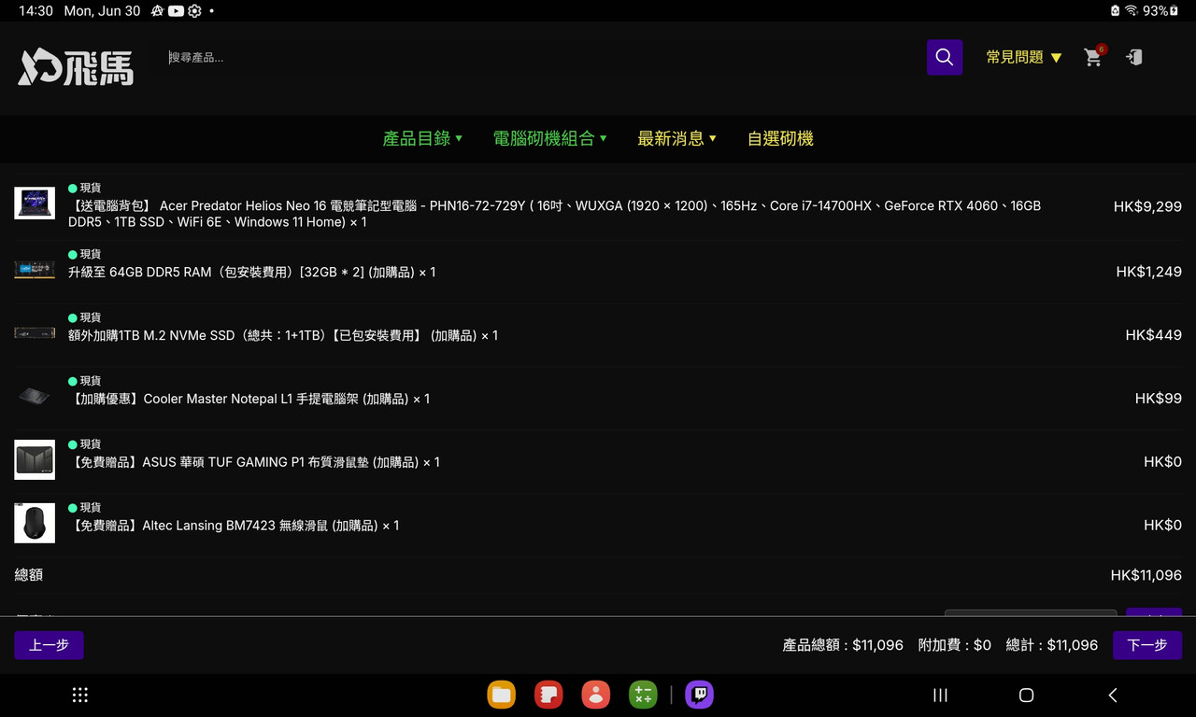Click the 升級至 64GB DDR5 RAM item text
Image resolution: width=1196 pixels, height=717 pixels.
(251, 272)
